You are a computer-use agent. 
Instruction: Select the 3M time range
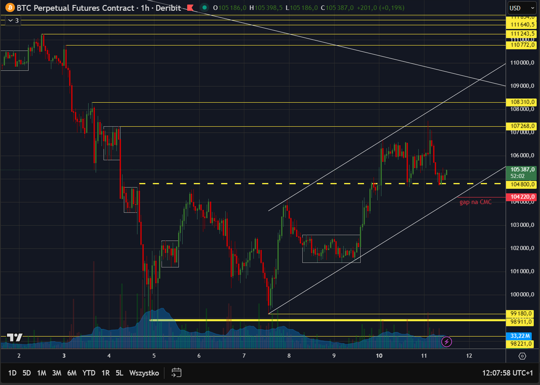point(57,373)
